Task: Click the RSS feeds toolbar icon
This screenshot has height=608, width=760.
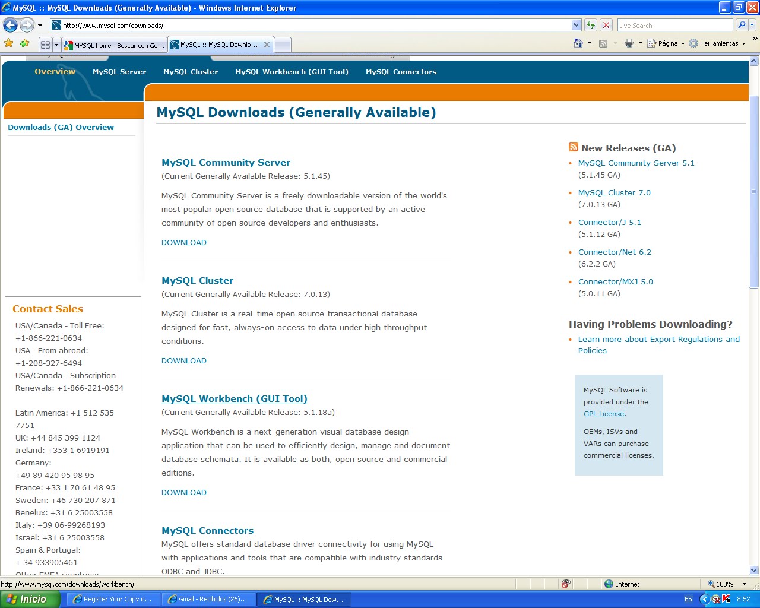Action: coord(603,43)
